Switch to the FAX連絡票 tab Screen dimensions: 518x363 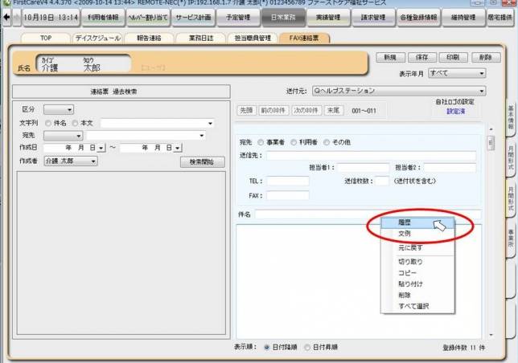coord(303,38)
